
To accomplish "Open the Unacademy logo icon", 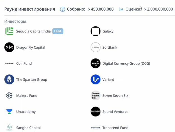I will tap(9, 112).
